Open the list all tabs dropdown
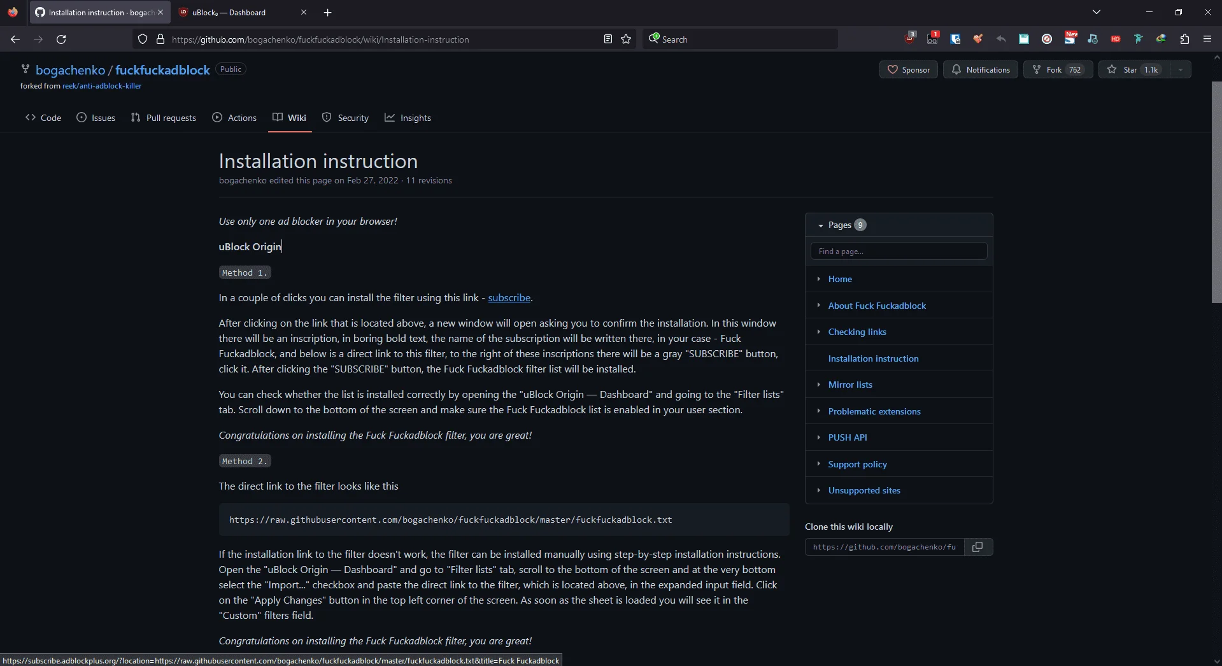1222x666 pixels. [1097, 12]
